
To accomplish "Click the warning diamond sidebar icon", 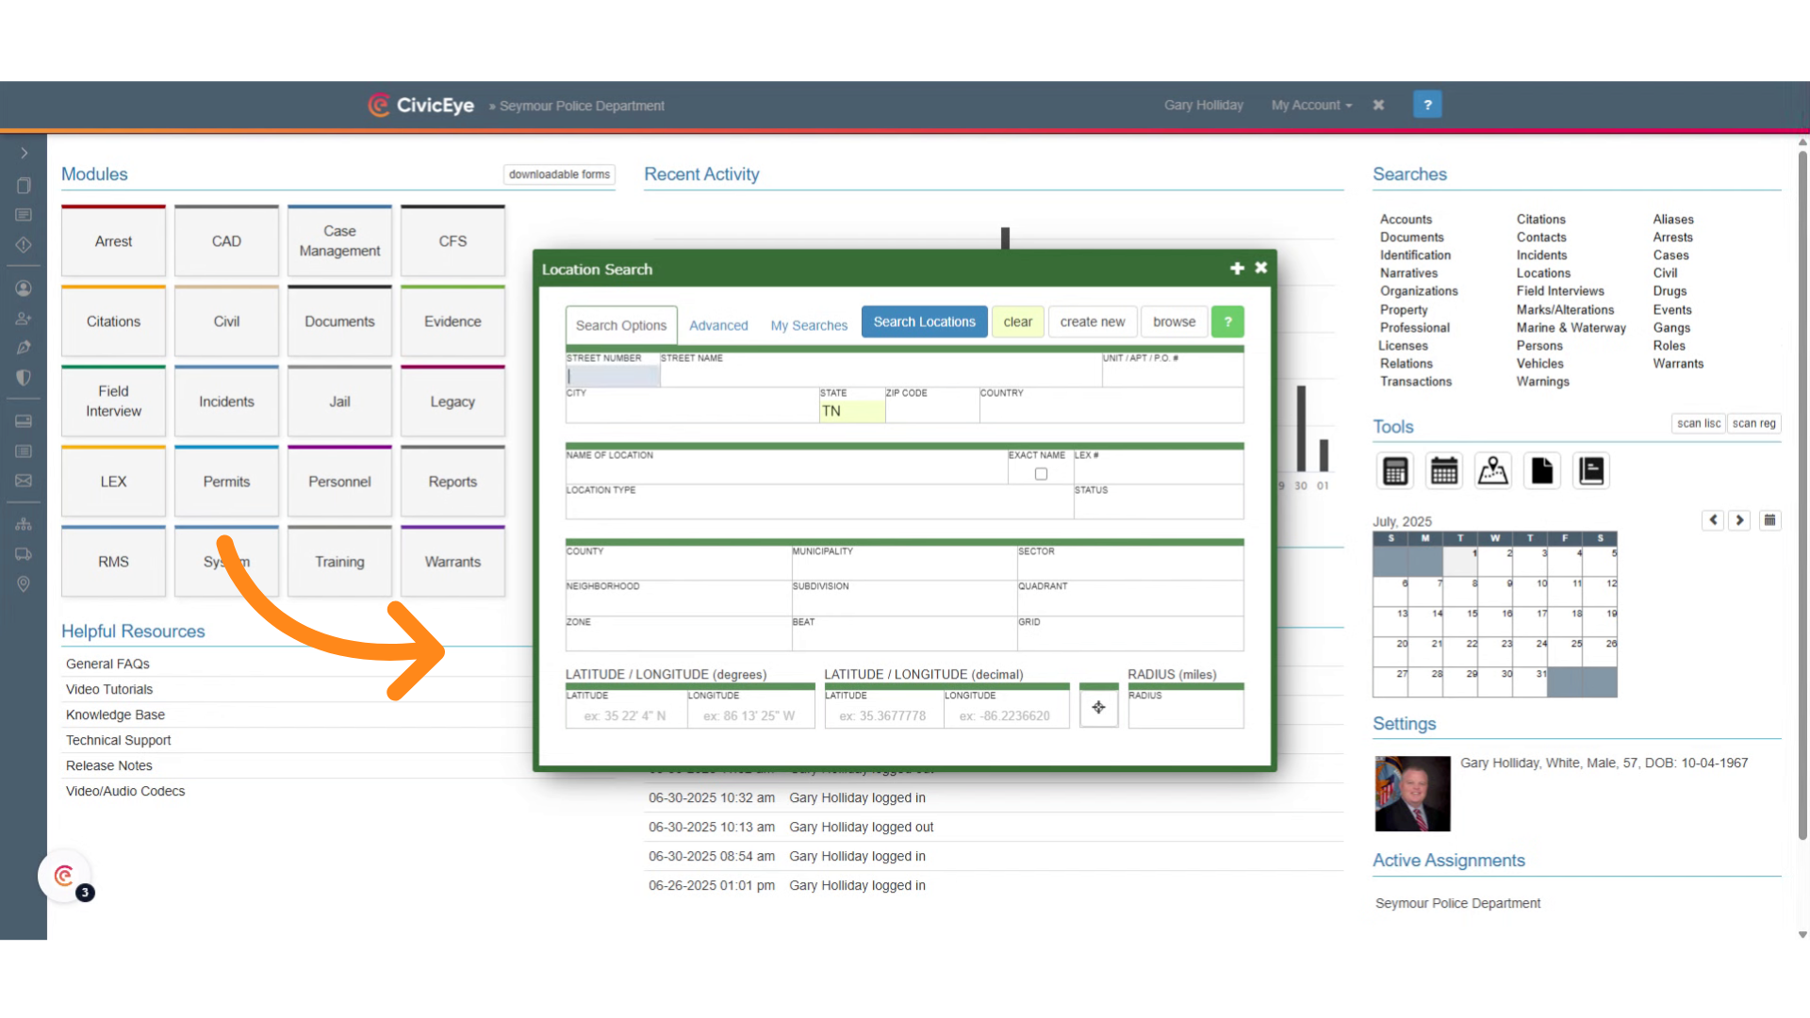I will click(x=24, y=245).
